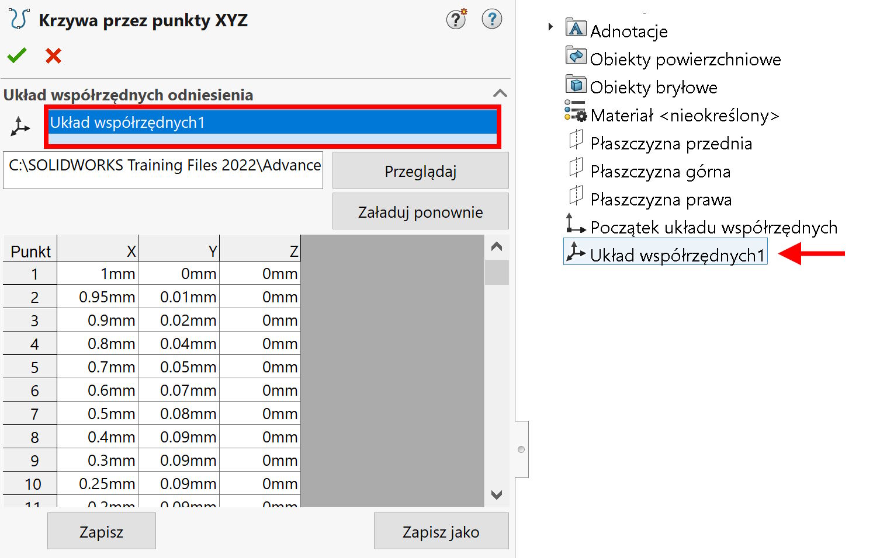The width and height of the screenshot is (880, 558).
Task: Click Zapisz jako to save as
Action: tap(441, 531)
